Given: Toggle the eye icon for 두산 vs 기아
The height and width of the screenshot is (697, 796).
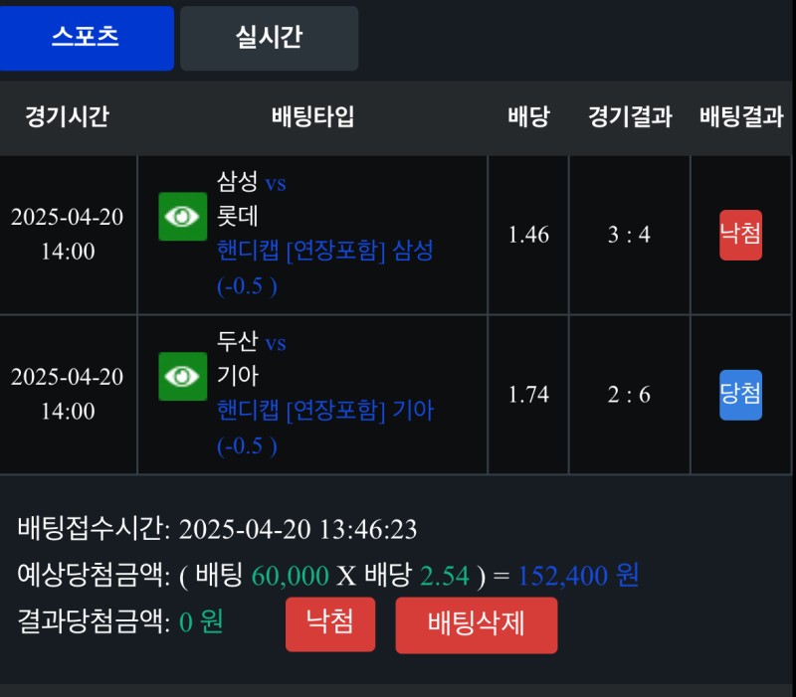Looking at the screenshot, I should [x=182, y=377].
